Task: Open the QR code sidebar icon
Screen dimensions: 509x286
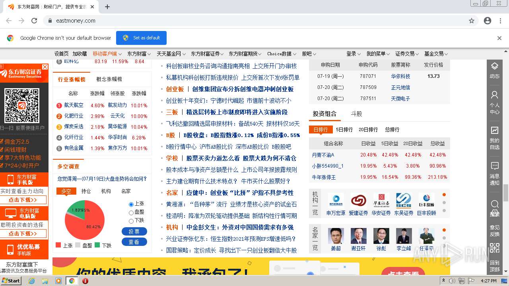Action: (494, 249)
